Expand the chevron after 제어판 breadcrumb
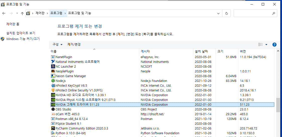Image resolution: width=282 pixels, height=137 pixels. point(47,13)
